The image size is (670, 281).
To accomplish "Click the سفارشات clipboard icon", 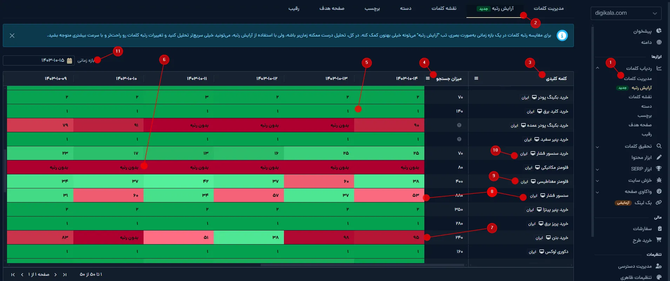I will [x=659, y=228].
